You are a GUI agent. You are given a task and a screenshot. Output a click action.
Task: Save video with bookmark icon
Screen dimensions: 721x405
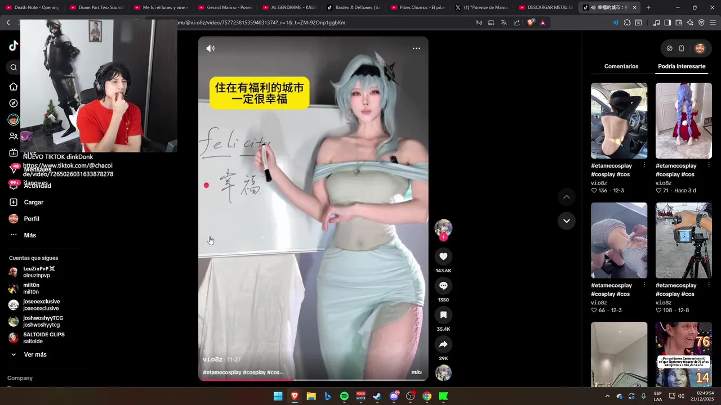[443, 315]
